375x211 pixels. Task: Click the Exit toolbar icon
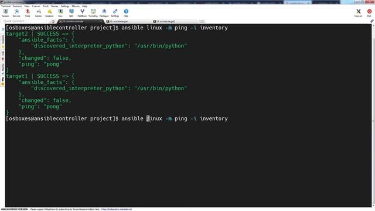[369, 13]
